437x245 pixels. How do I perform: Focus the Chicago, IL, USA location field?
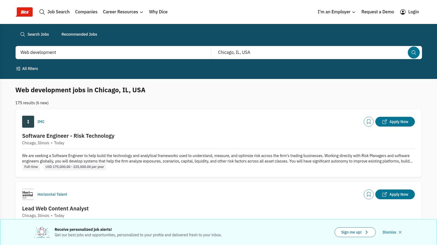309,53
